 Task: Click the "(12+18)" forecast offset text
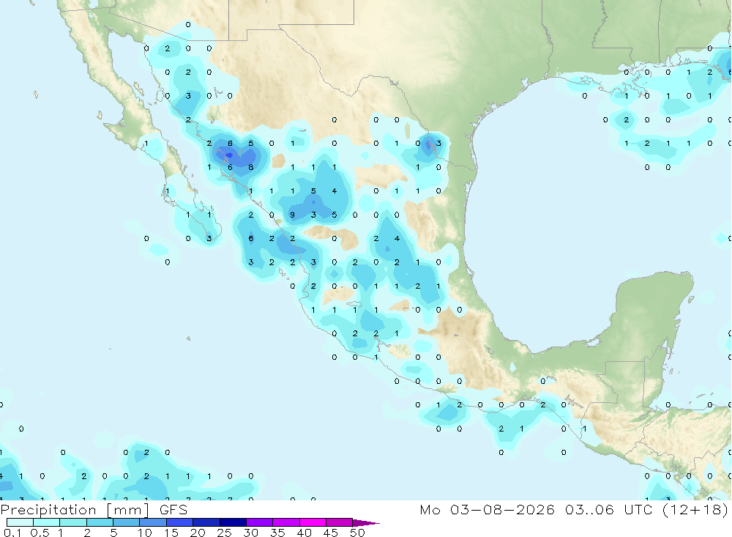tap(695, 510)
